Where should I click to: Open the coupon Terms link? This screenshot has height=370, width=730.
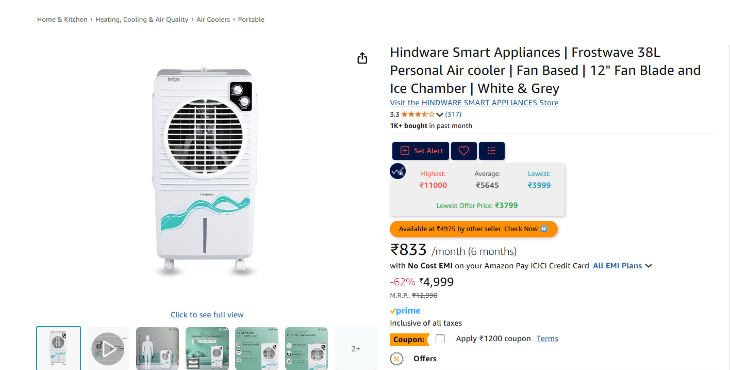point(547,339)
